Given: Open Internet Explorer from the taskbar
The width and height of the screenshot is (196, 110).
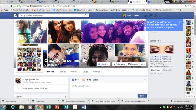Looking at the screenshot, I should pos(13,107).
